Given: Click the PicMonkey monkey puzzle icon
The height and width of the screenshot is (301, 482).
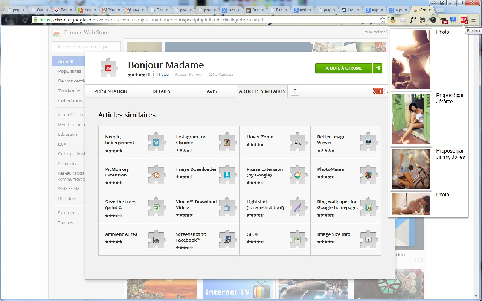Looking at the screenshot, I should [156, 174].
